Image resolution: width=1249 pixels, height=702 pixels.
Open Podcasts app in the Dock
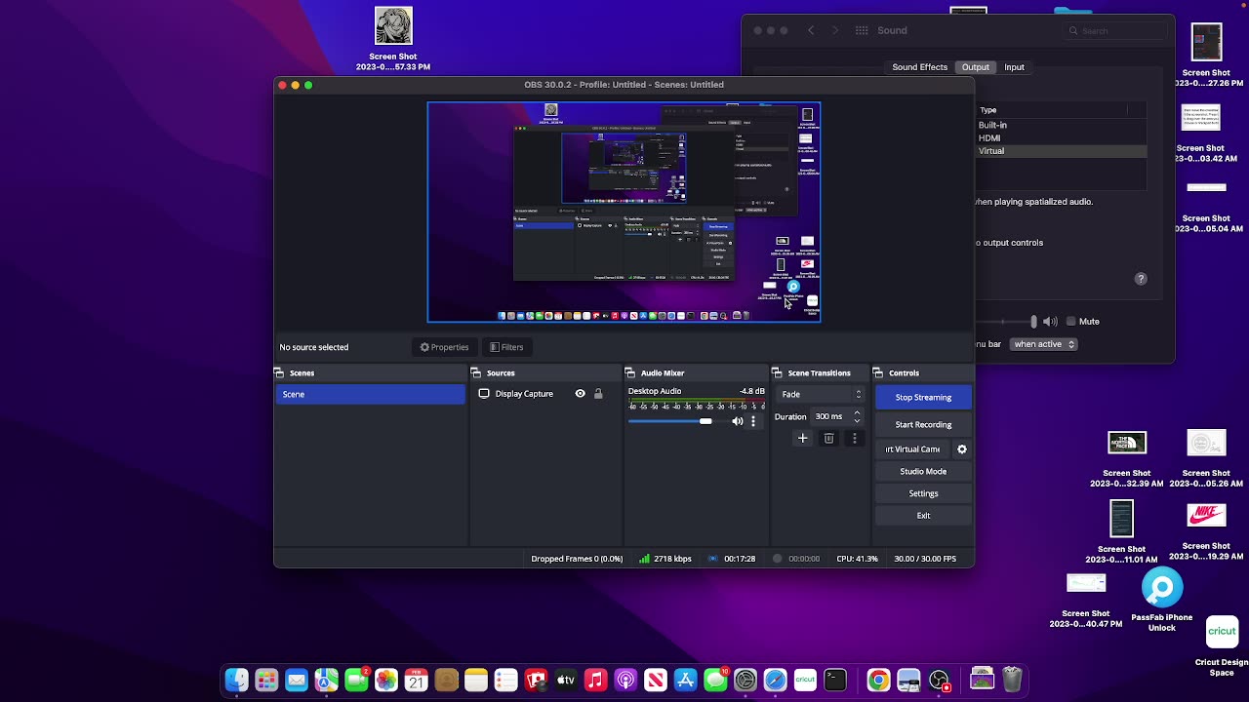pos(625,680)
